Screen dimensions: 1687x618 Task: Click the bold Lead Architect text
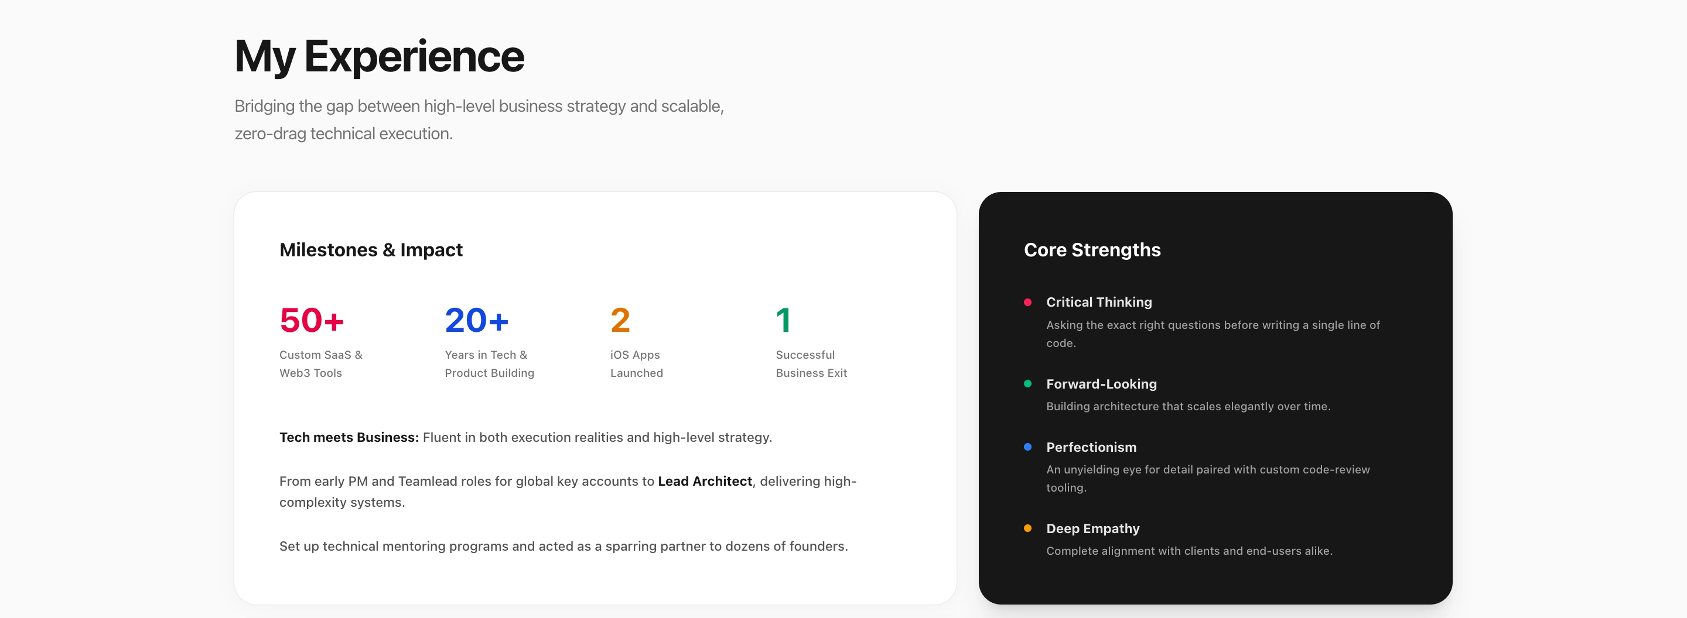[x=705, y=481]
